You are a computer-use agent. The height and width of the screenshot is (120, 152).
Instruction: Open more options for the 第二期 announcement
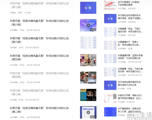coord(72,117)
